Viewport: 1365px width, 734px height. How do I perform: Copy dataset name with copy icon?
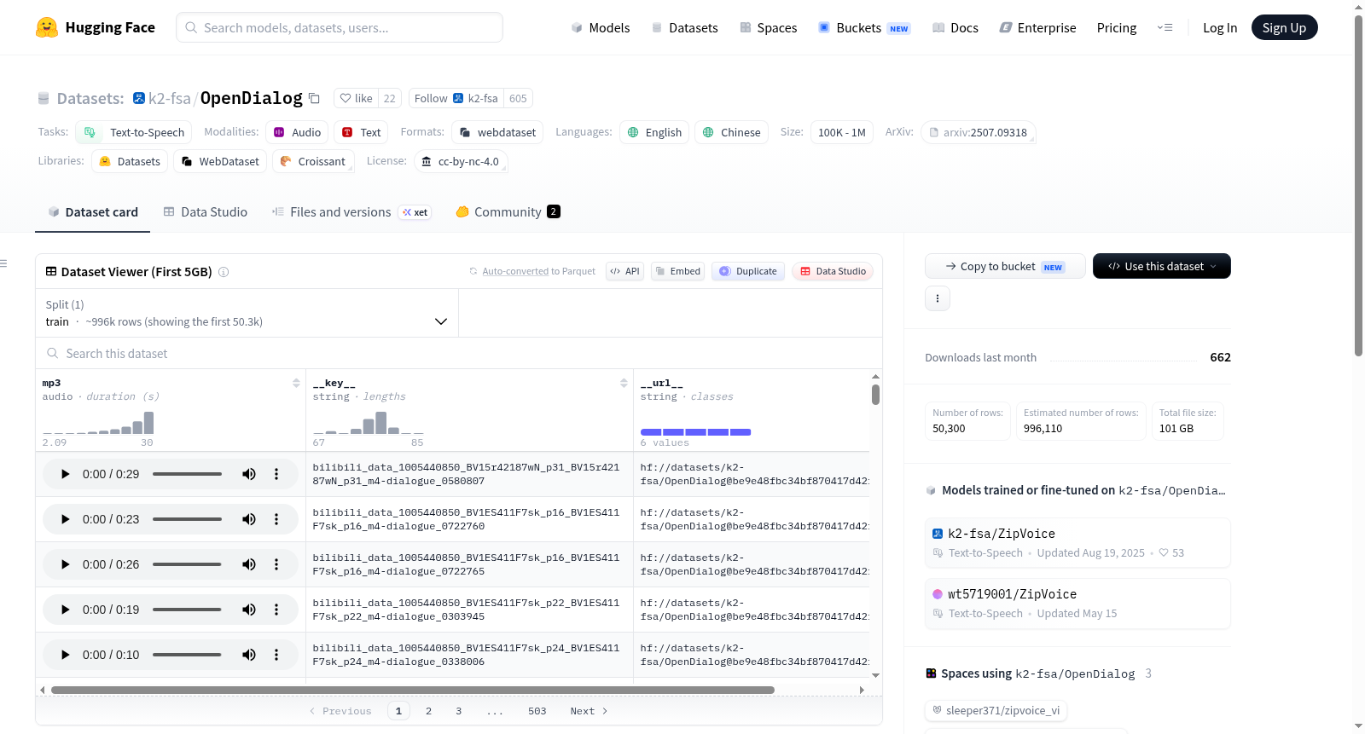[x=314, y=98]
